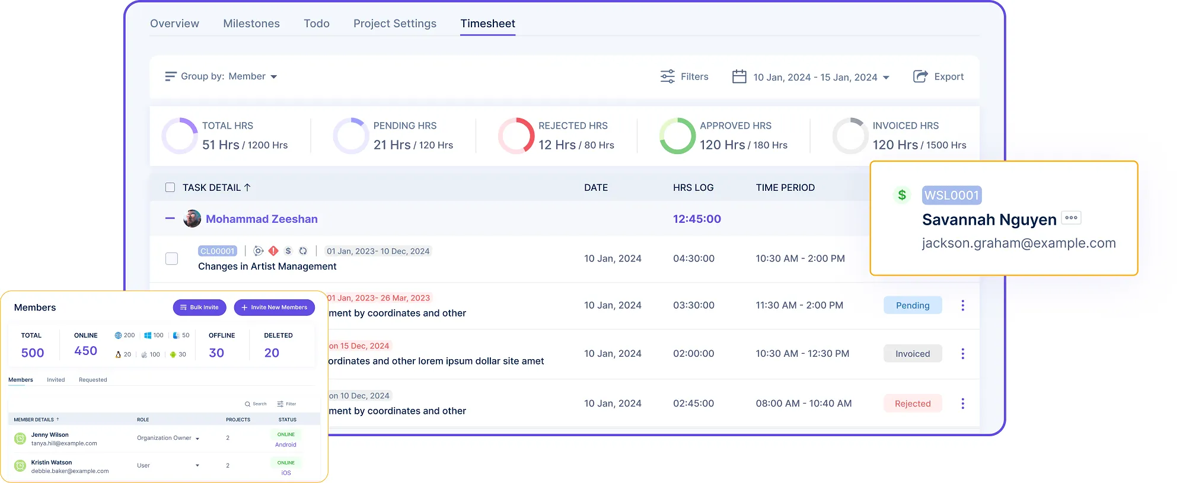Click Mohammad Zeeshan's avatar picture
1186x483 pixels.
coord(192,219)
